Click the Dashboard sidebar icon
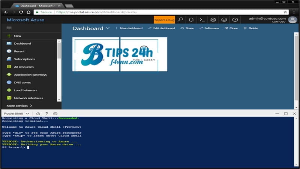The image size is (300, 169). pyautogui.click(x=9, y=43)
